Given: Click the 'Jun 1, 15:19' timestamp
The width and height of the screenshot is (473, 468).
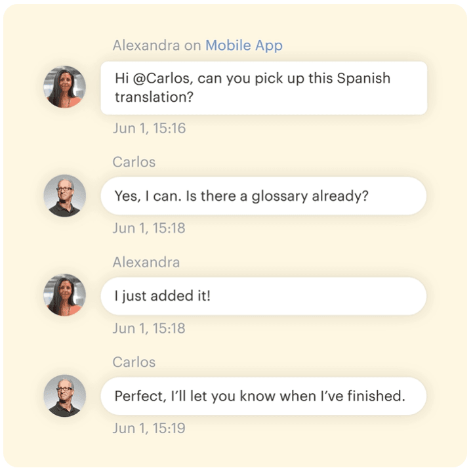Looking at the screenshot, I should [149, 428].
